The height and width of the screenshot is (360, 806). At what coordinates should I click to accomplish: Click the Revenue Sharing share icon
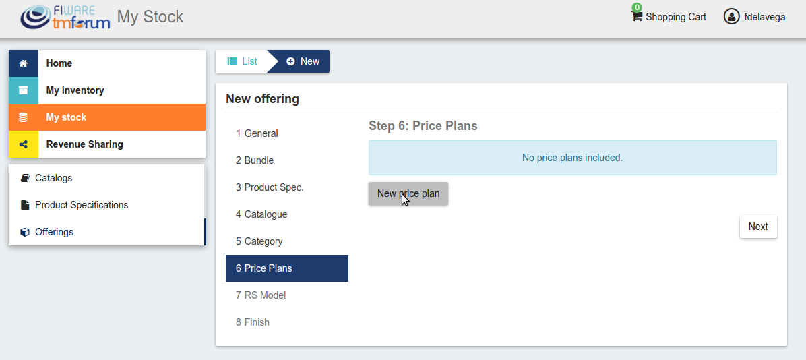point(23,144)
